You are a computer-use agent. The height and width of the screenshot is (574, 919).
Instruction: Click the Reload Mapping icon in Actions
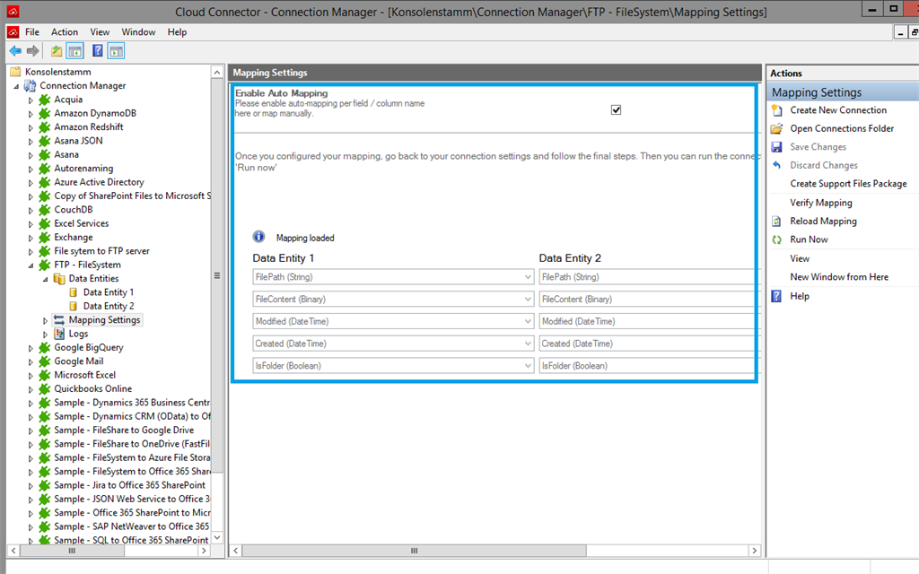[x=776, y=222]
